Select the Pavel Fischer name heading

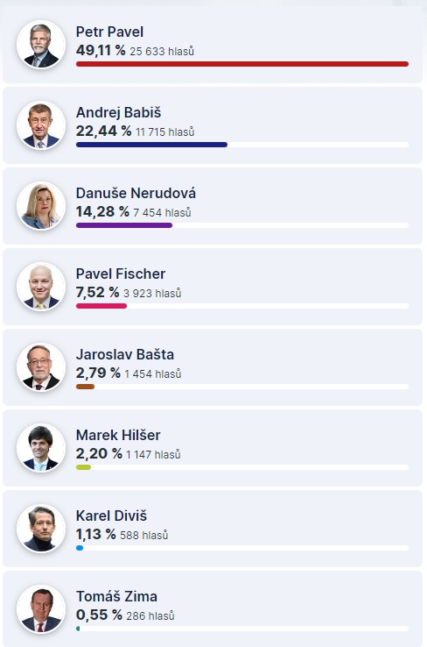click(x=121, y=274)
